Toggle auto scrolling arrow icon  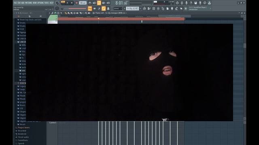(94, 8)
